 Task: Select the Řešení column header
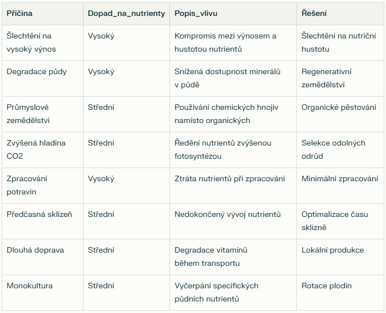click(x=340, y=14)
